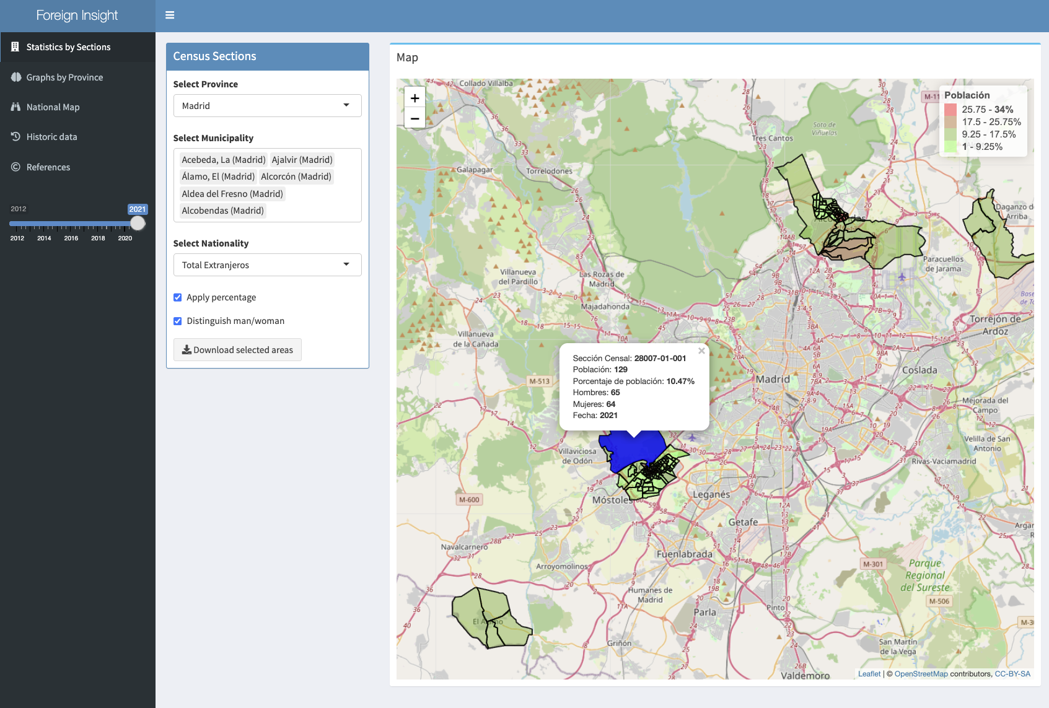The height and width of the screenshot is (708, 1049).
Task: Download the selected areas
Action: (237, 350)
